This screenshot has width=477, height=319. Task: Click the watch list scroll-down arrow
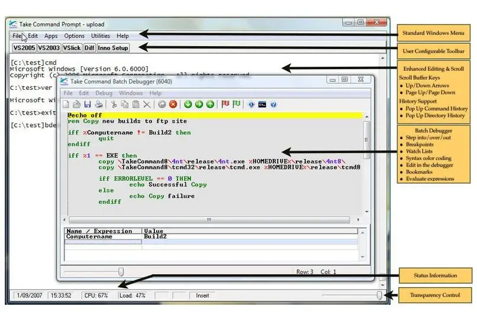tap(362, 257)
